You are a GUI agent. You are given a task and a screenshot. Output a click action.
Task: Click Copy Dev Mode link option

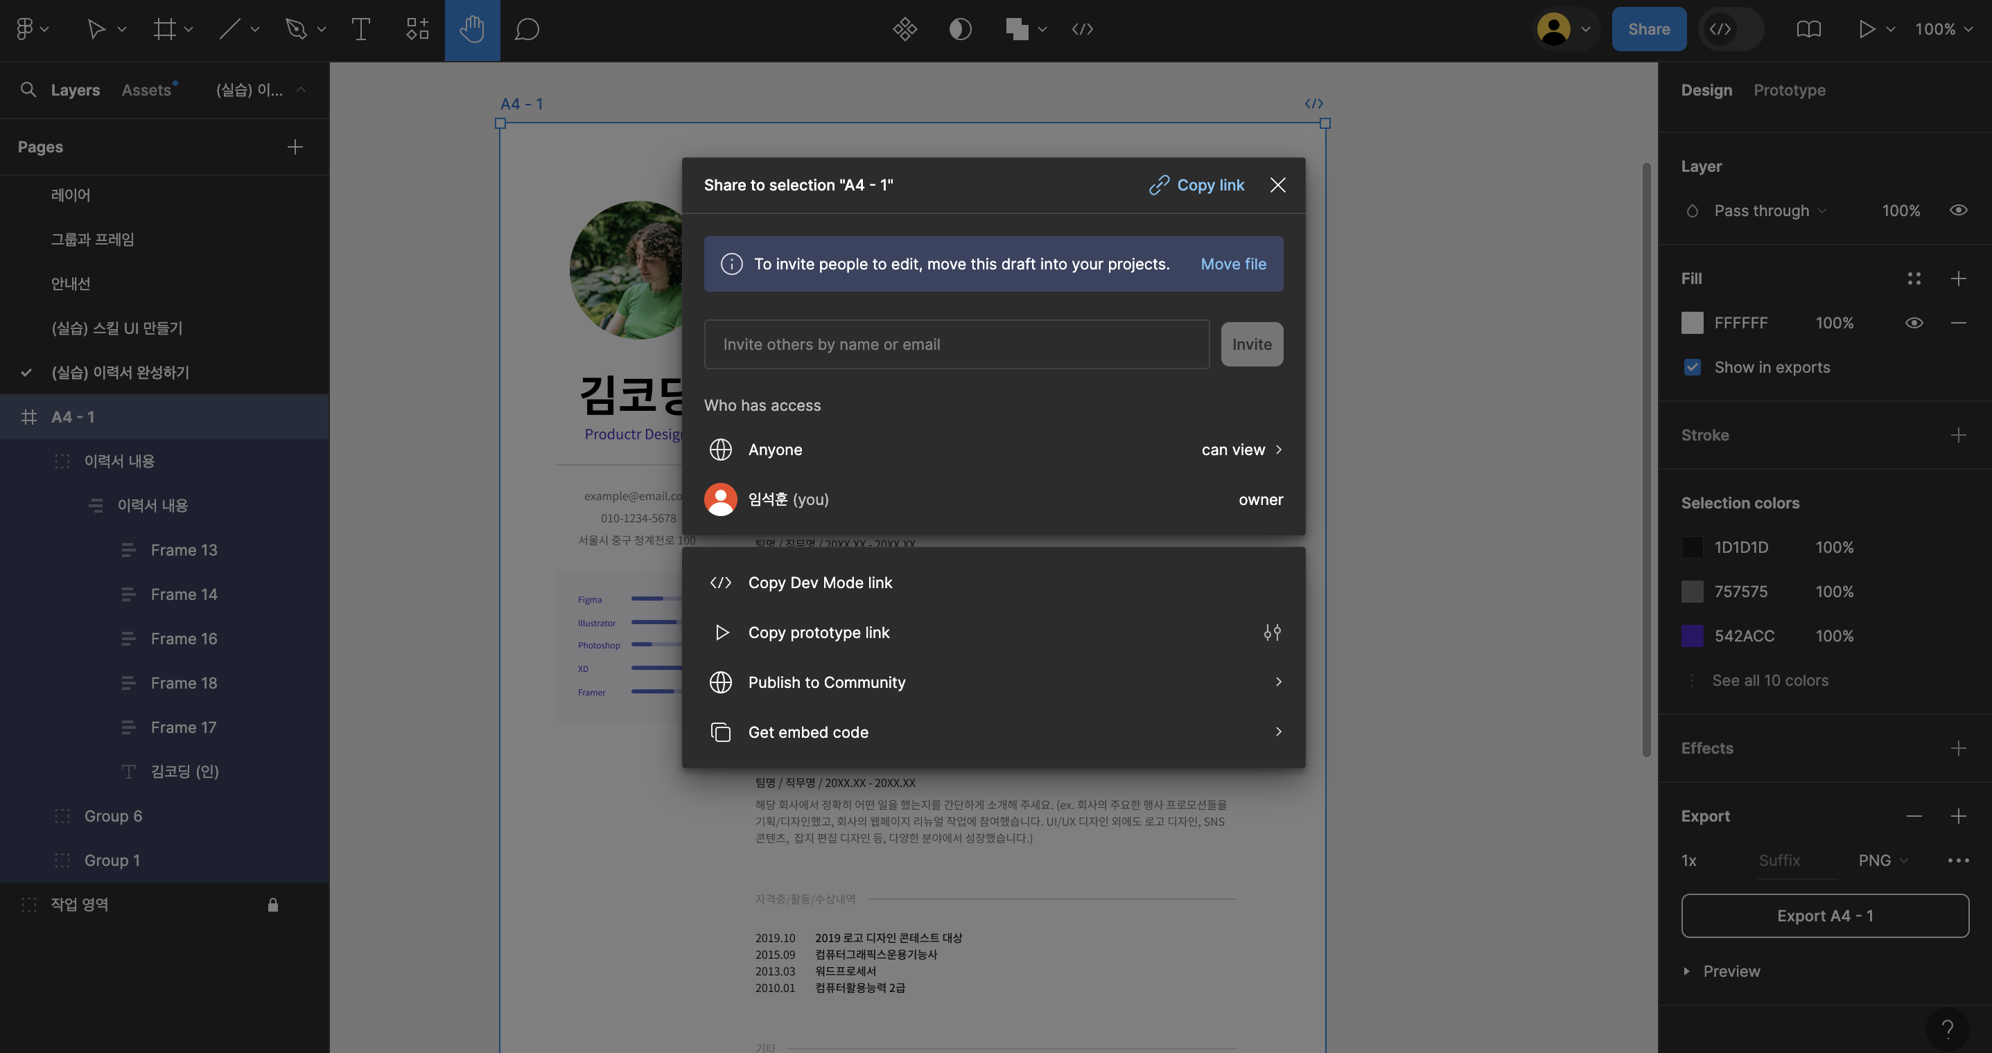820,583
